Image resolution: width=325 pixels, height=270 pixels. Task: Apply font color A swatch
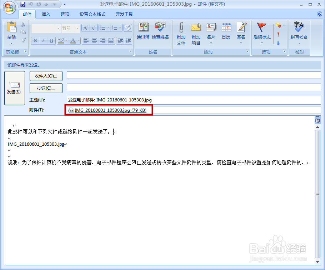[73, 41]
